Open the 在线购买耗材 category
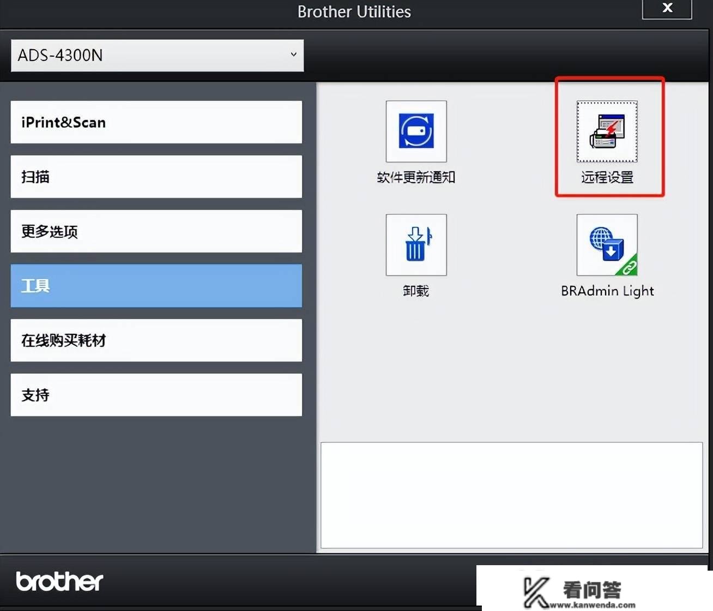713x611 pixels. (x=156, y=340)
